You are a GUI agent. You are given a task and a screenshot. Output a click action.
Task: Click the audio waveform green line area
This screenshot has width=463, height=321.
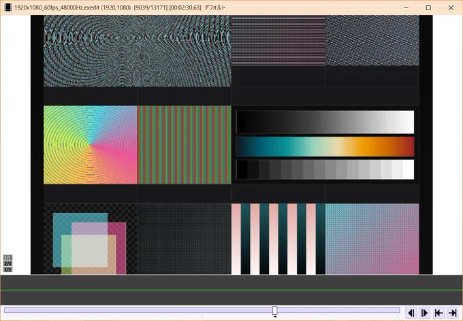click(231, 290)
